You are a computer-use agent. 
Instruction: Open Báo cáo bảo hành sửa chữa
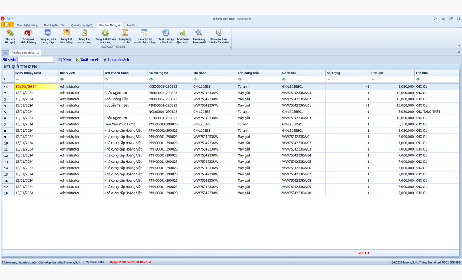(x=218, y=36)
